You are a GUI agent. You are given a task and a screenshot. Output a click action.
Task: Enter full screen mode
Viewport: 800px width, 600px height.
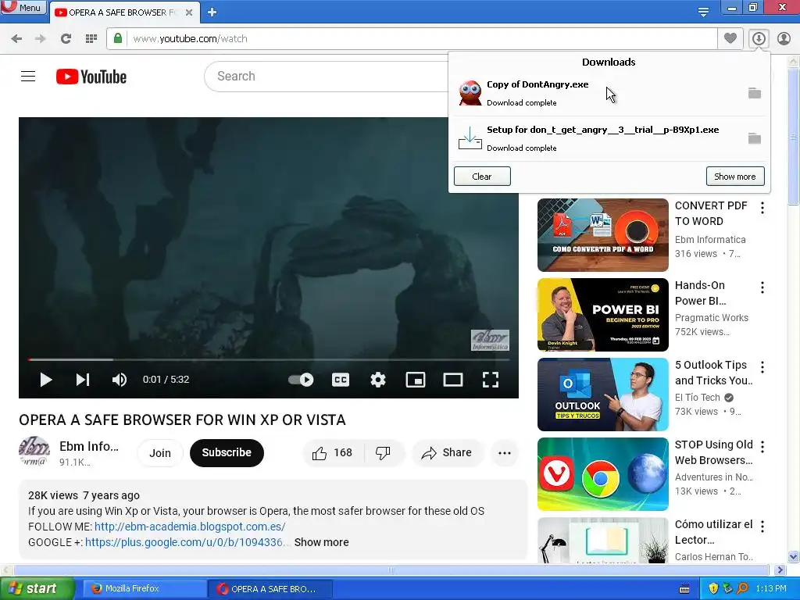pos(491,380)
